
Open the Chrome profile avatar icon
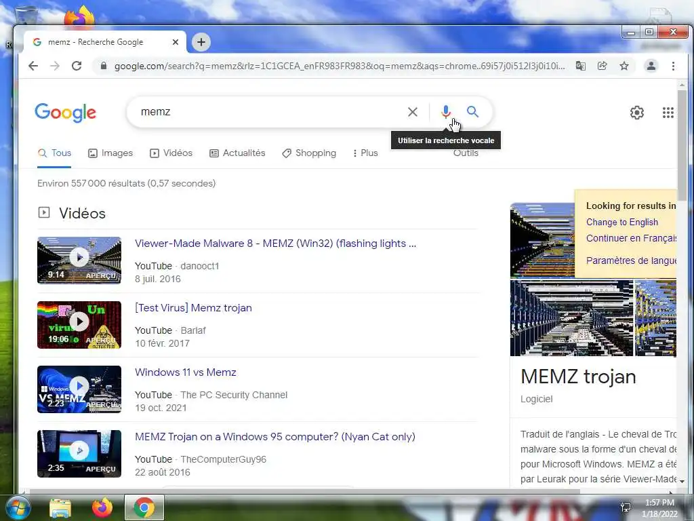651,66
